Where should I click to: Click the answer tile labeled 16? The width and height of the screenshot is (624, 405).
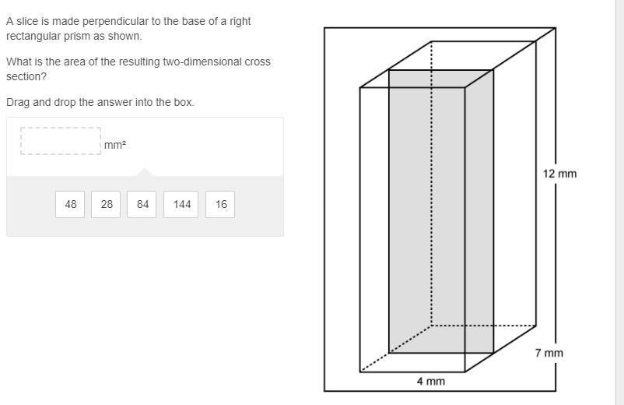pos(220,204)
